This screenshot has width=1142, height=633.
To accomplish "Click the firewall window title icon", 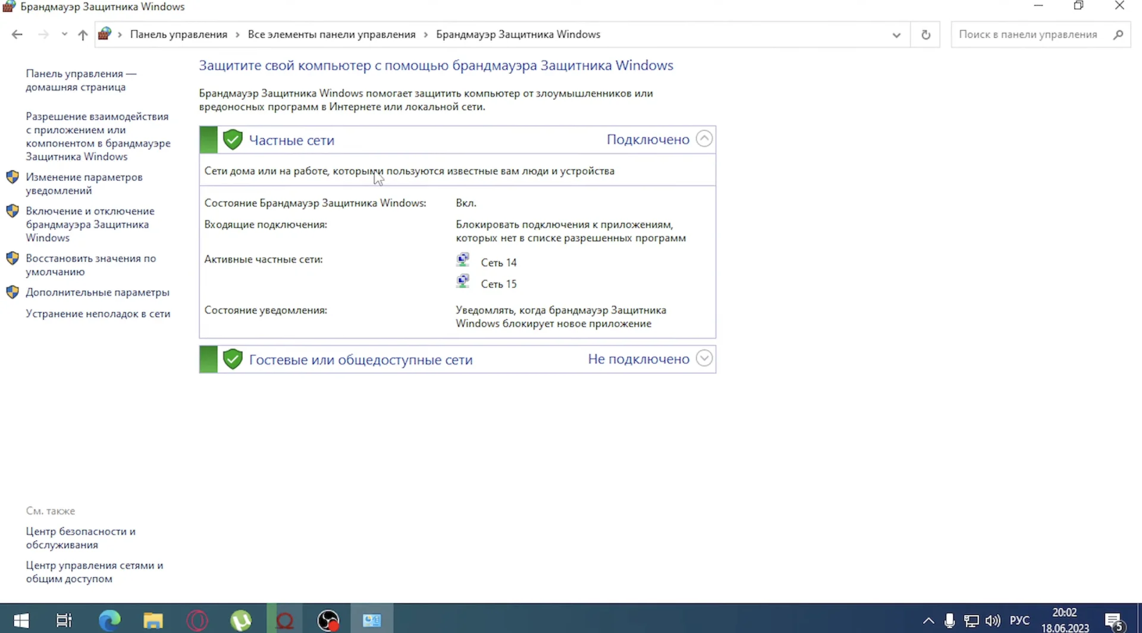I will (9, 7).
